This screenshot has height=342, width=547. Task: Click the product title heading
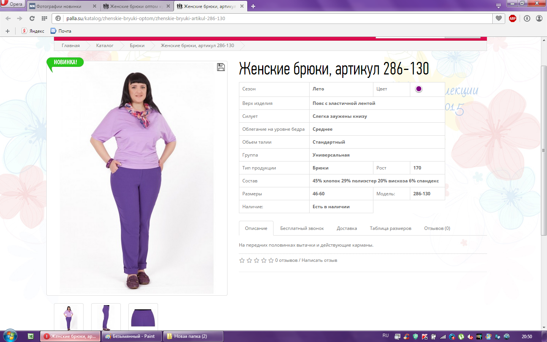[x=334, y=69]
